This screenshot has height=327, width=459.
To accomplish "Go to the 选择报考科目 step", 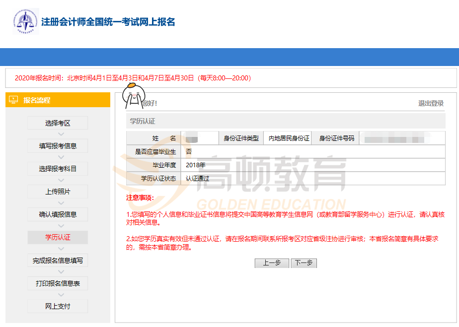I will click(x=58, y=169).
